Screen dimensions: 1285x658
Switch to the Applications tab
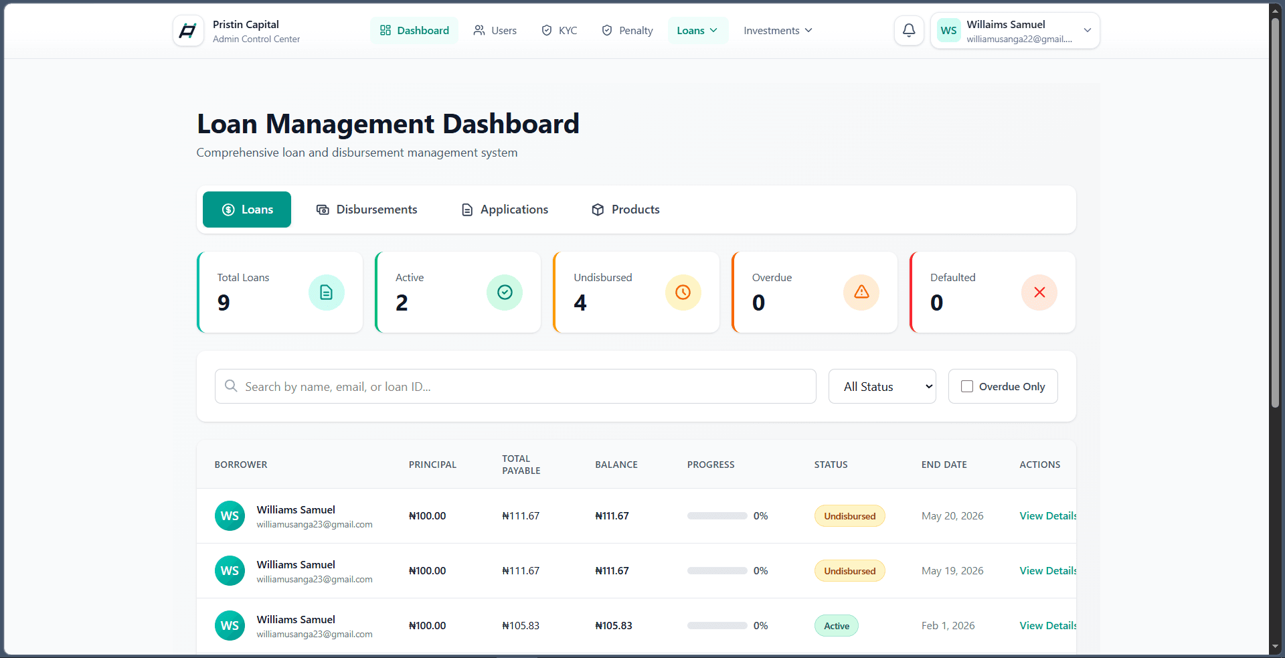tap(505, 210)
